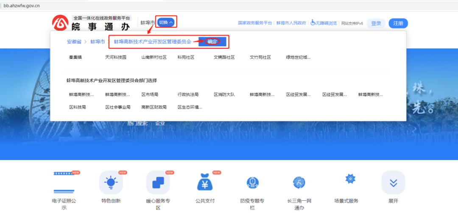458x213 pixels.
Task: Click the wheelchair accessibility icon
Action: pos(313,22)
